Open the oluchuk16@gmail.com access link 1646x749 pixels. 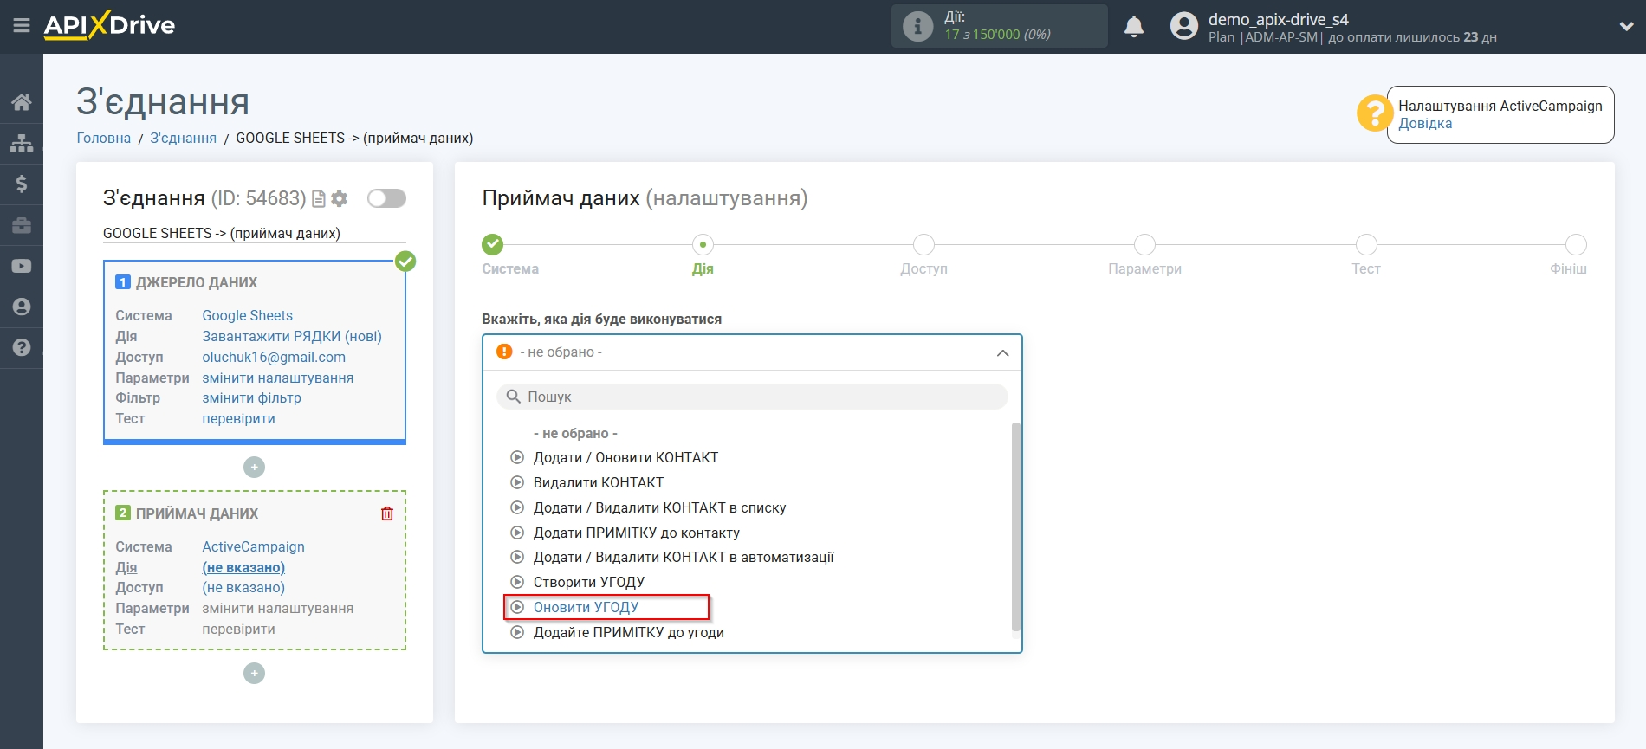[274, 357]
